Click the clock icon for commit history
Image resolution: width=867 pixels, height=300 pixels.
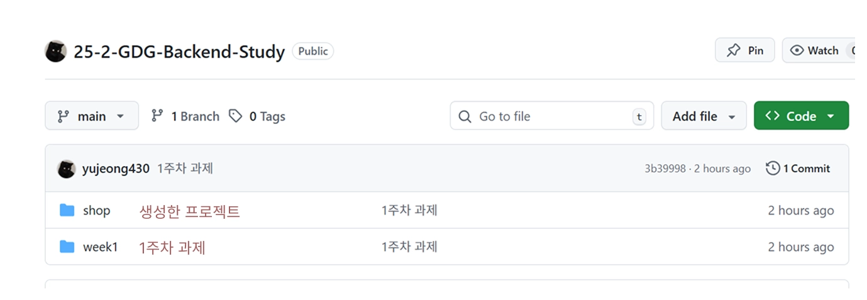click(x=773, y=169)
